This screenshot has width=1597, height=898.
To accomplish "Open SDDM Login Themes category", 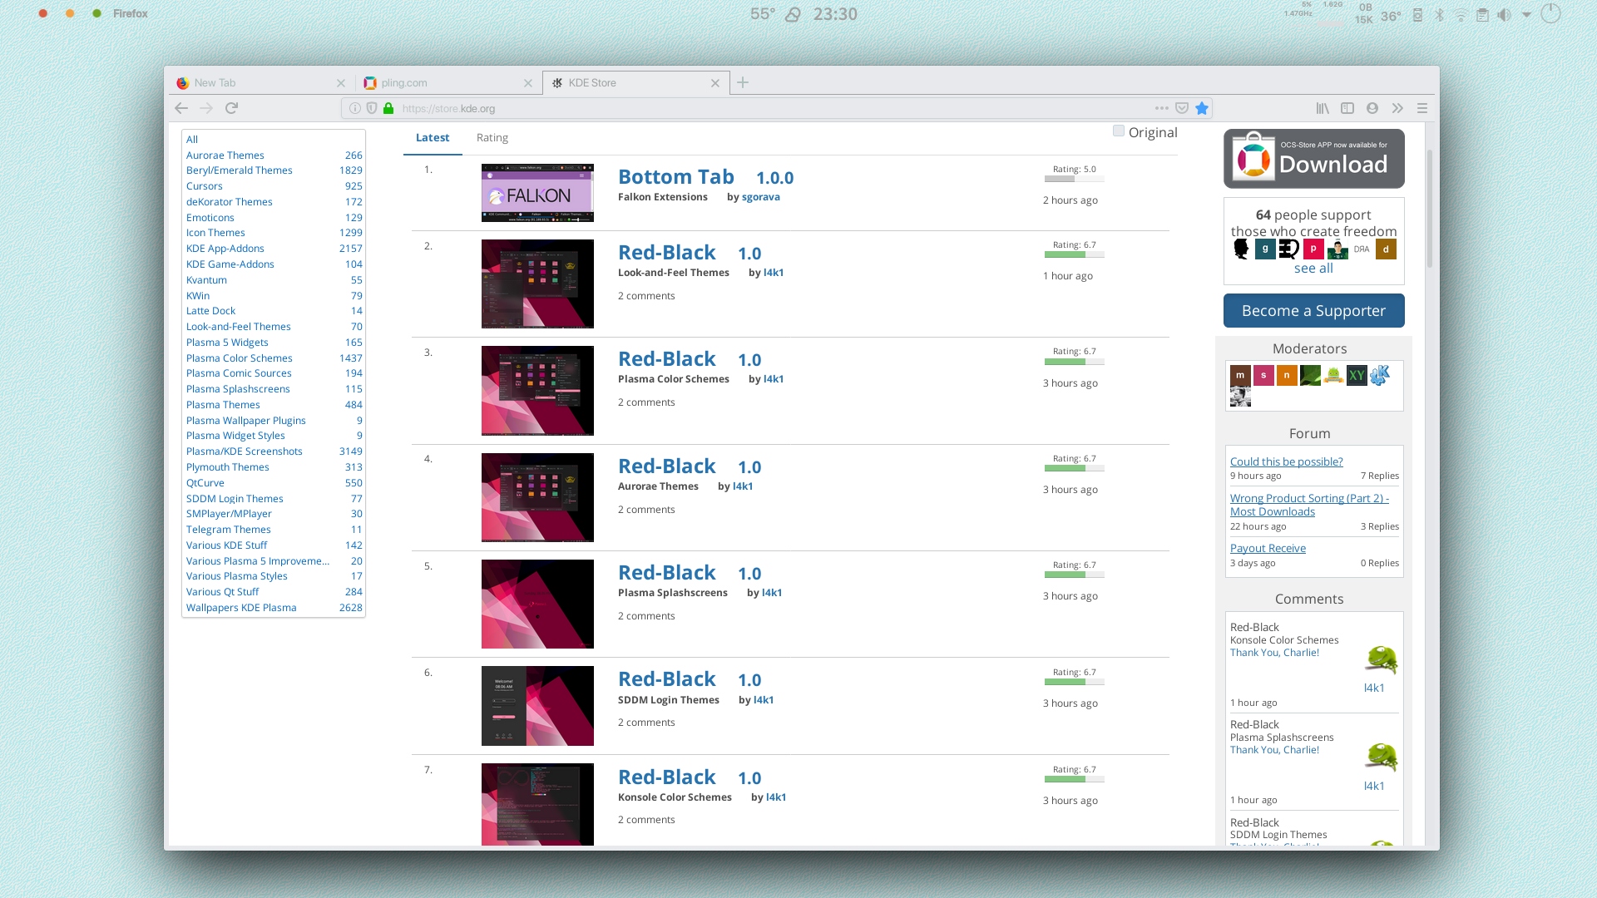I will [235, 499].
